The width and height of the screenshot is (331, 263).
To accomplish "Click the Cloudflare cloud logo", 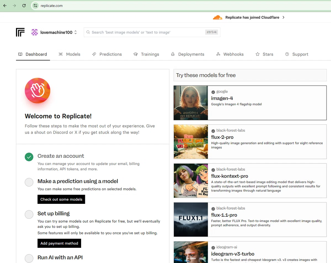I will click(218, 17).
